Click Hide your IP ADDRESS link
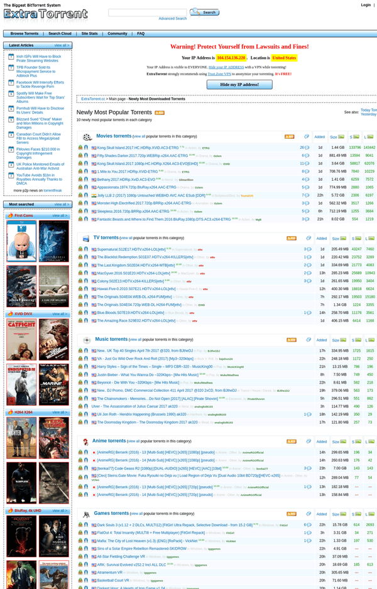The width and height of the screenshot is (377, 589). (x=226, y=67)
